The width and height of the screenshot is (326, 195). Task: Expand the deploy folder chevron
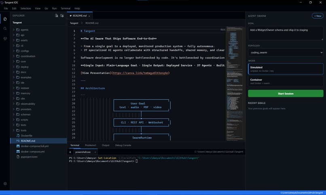(x=14, y=67)
